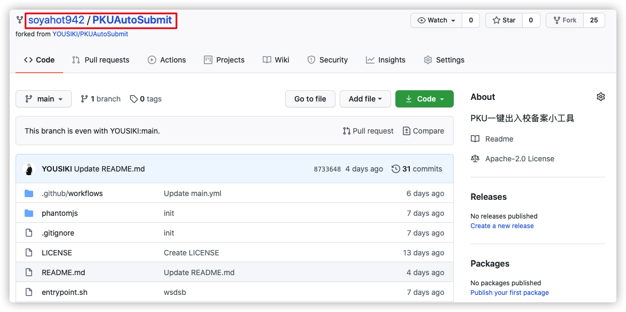The height and width of the screenshot is (312, 626).
Task: Click the folder icon for .github/workflows
Action: point(29,193)
